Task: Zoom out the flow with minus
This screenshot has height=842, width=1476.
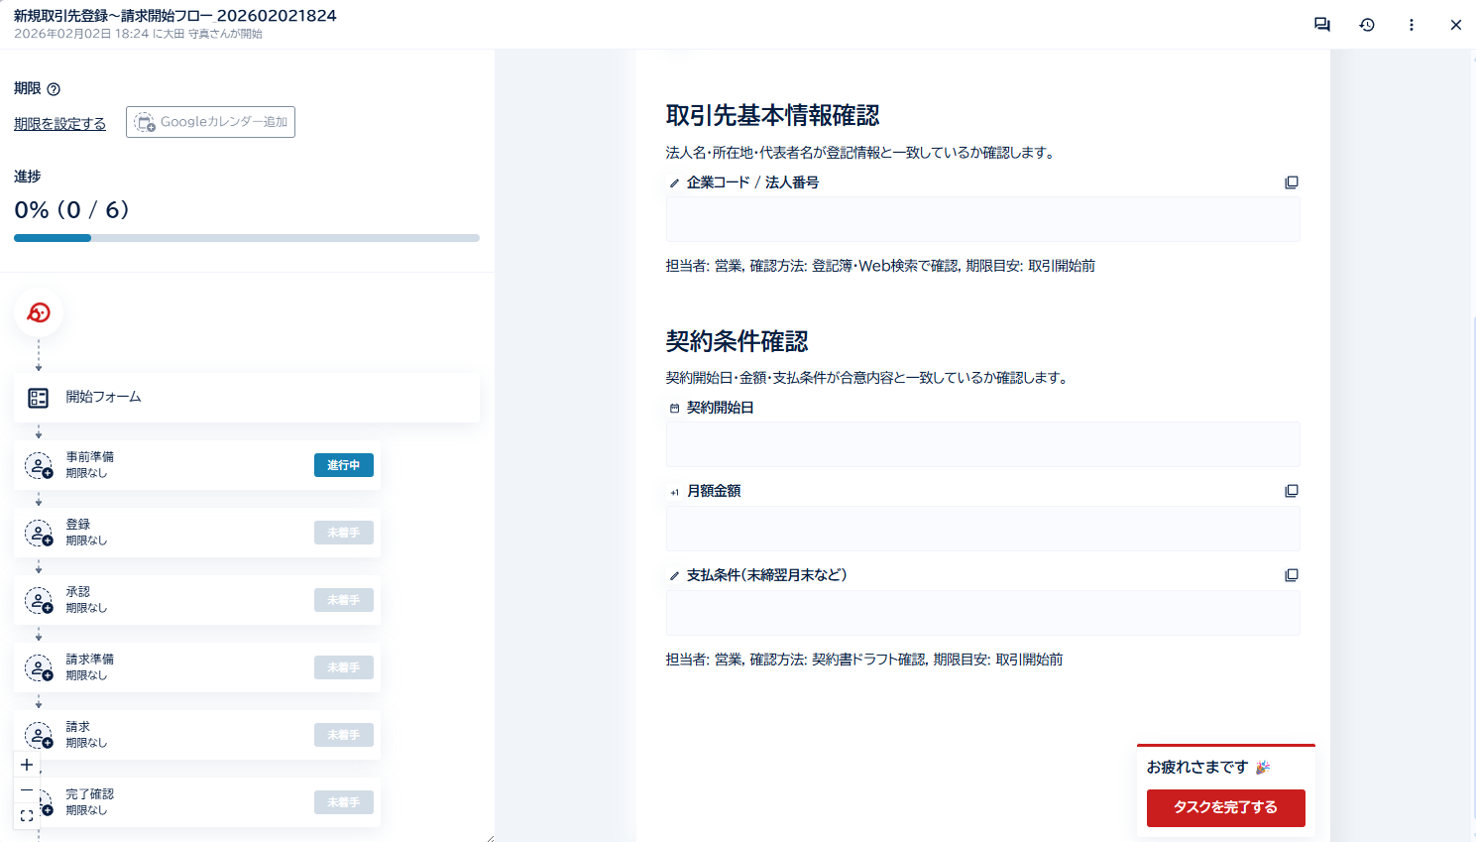Action: coord(27,790)
